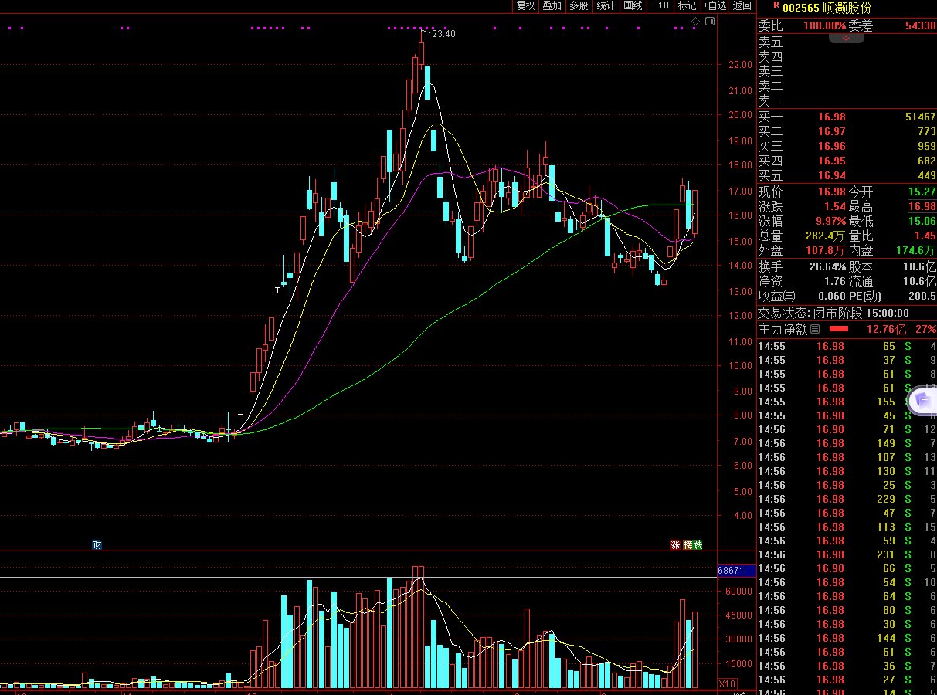Add stock via +自选 button
This screenshot has width=937, height=695.
[715, 6]
